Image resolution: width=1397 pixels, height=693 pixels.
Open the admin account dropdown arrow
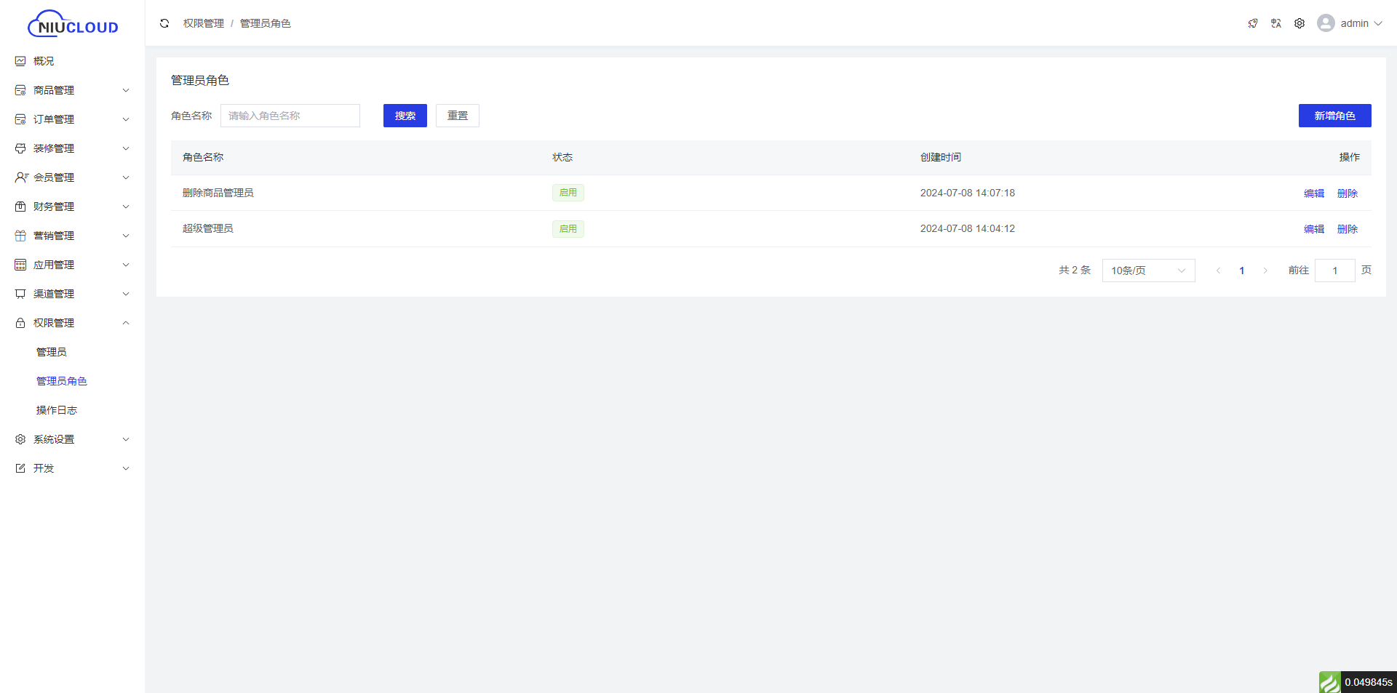pyautogui.click(x=1378, y=23)
